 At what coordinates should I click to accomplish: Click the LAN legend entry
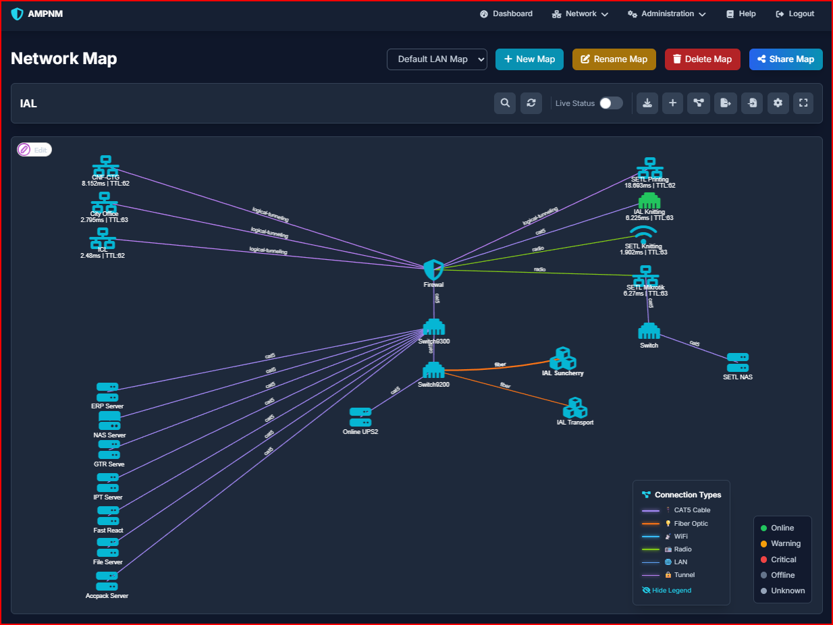pyautogui.click(x=664, y=562)
